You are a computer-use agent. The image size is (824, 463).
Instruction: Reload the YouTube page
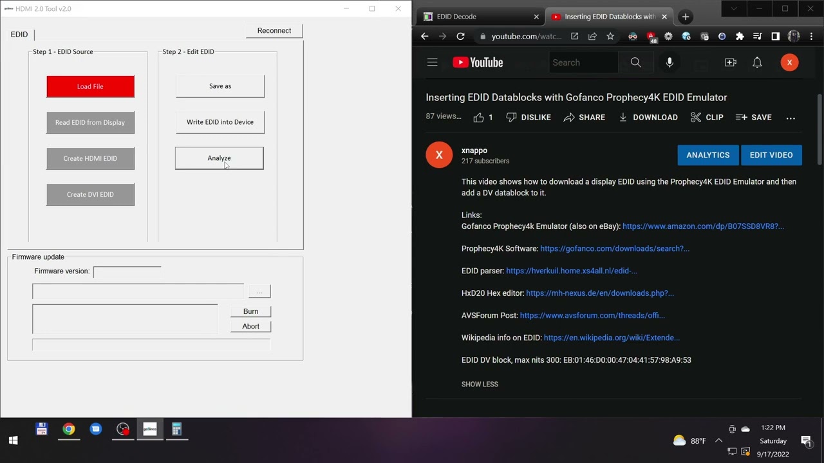(460, 37)
